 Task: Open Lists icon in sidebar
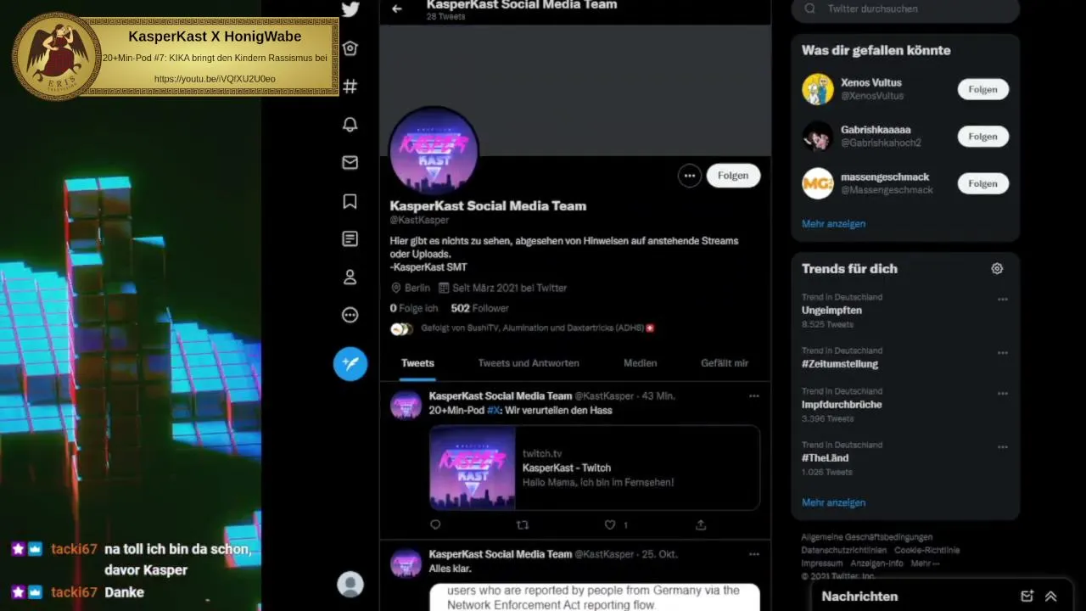[350, 239]
